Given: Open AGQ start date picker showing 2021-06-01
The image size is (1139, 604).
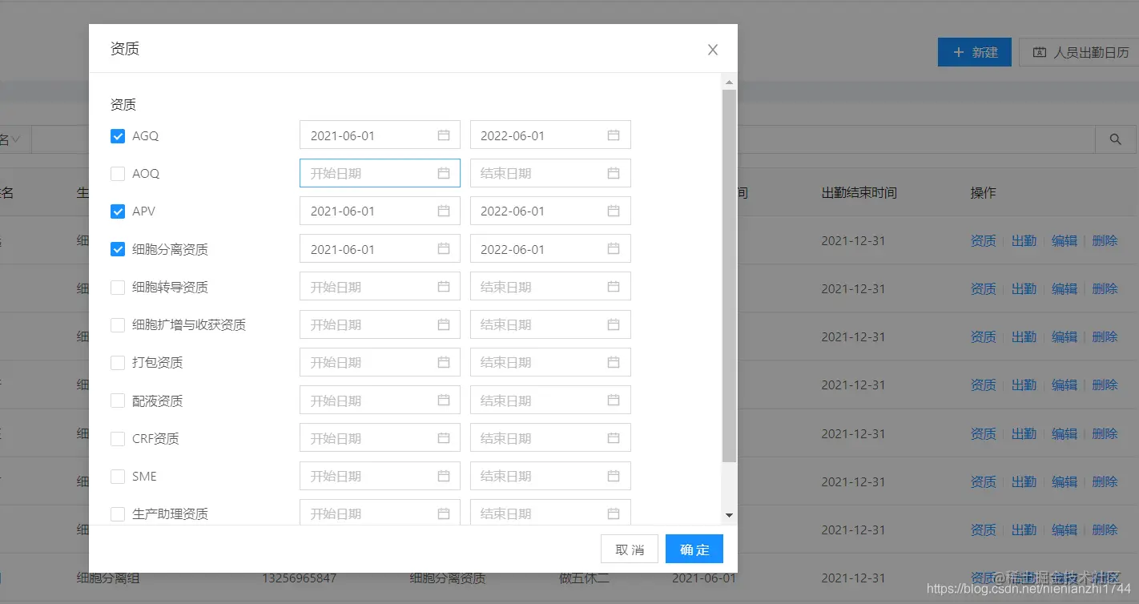Looking at the screenshot, I should click(380, 135).
